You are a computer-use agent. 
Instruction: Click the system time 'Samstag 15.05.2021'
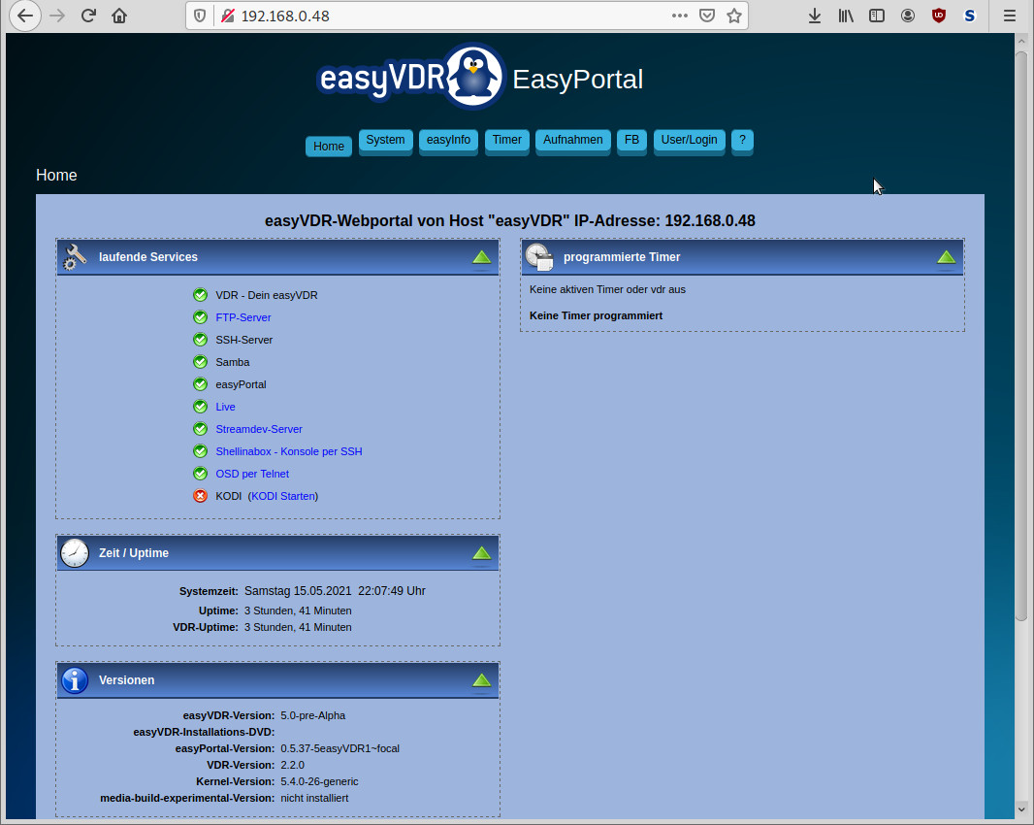[x=298, y=591]
